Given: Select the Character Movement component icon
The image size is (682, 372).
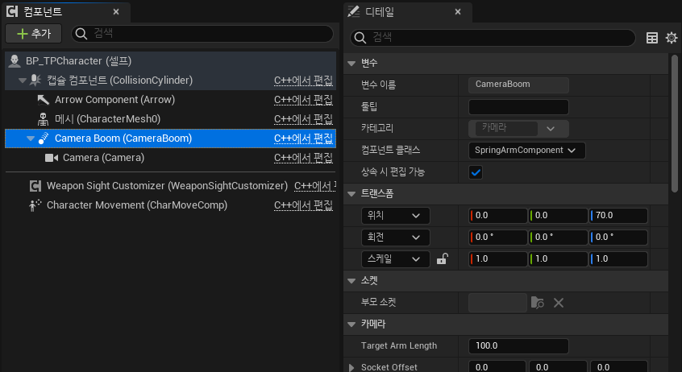Looking at the screenshot, I should pyautogui.click(x=35, y=205).
